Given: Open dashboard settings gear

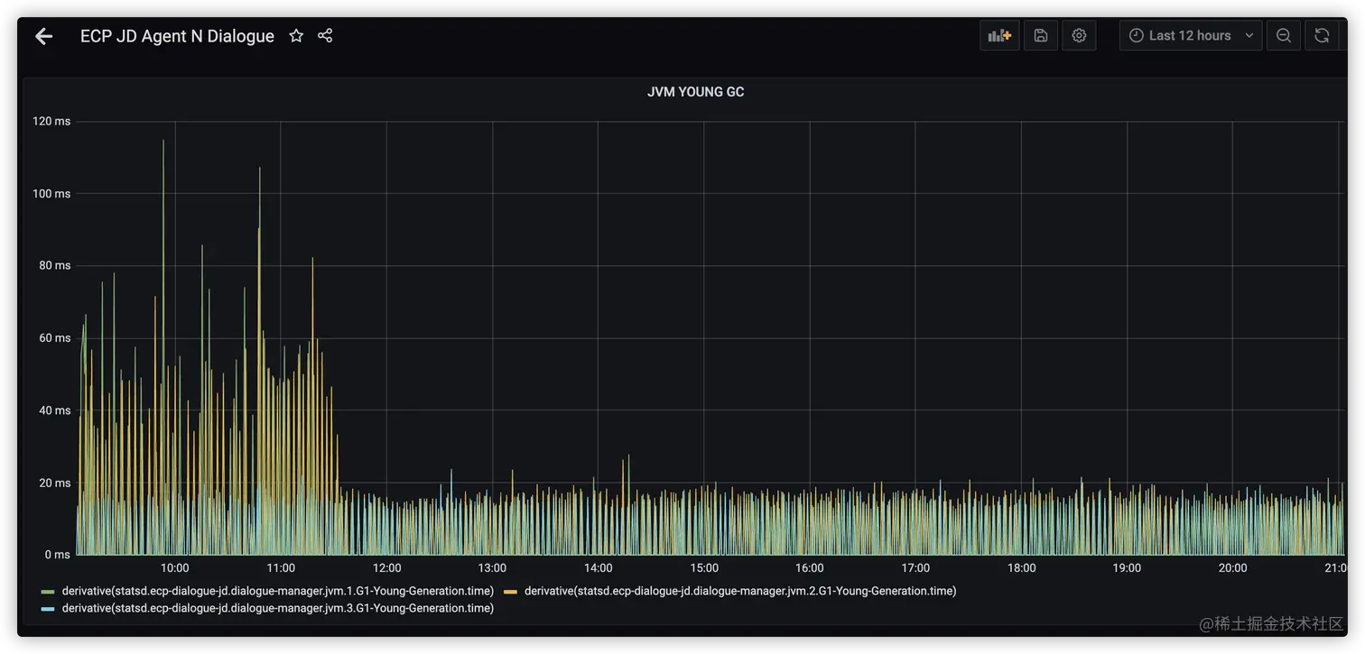Looking at the screenshot, I should [x=1079, y=35].
